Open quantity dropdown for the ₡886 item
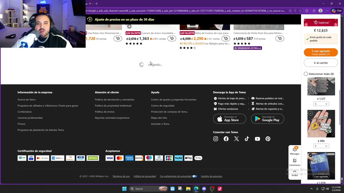 pos(321,146)
